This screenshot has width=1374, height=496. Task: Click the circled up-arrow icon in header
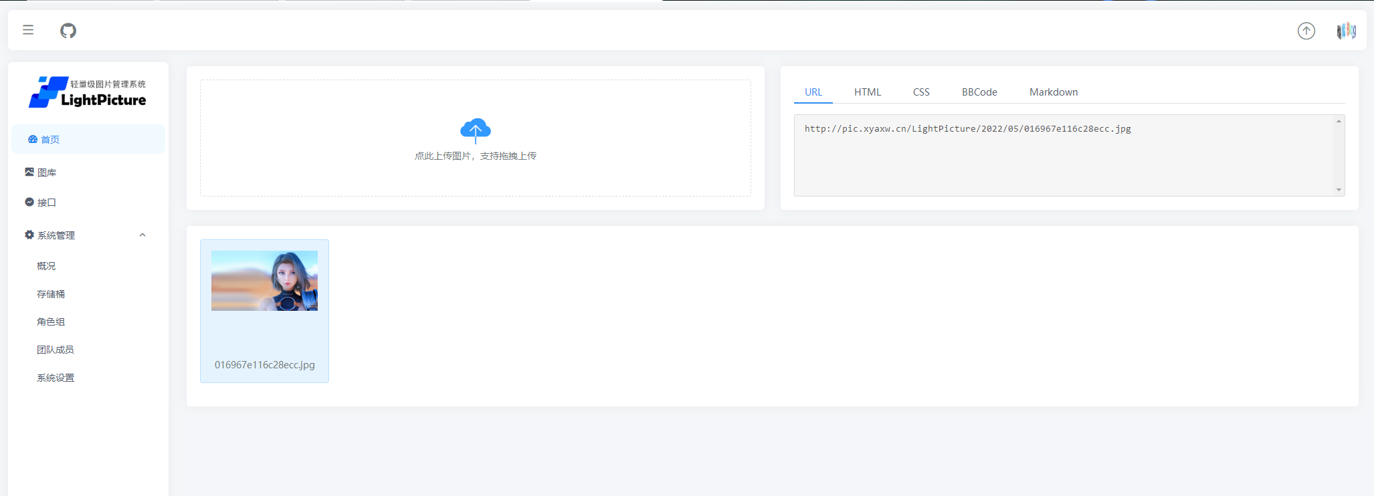[1306, 31]
